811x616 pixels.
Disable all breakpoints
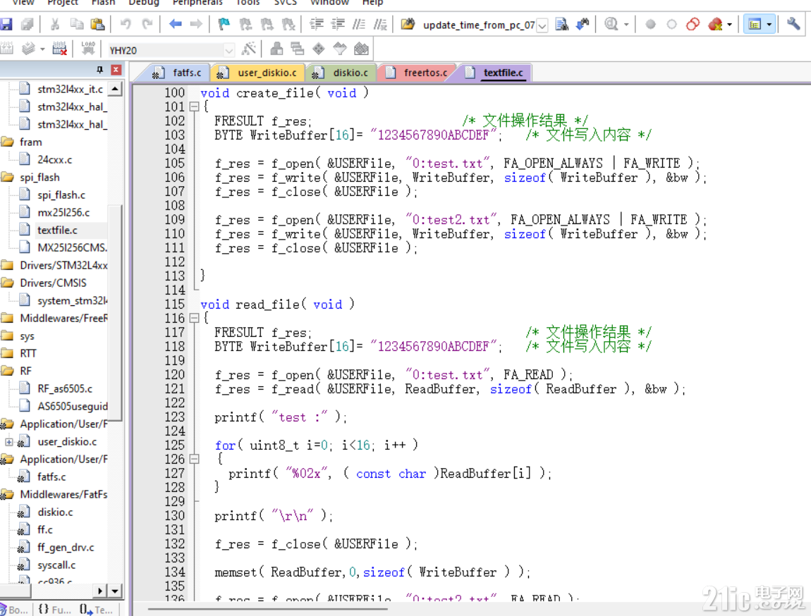coord(693,24)
